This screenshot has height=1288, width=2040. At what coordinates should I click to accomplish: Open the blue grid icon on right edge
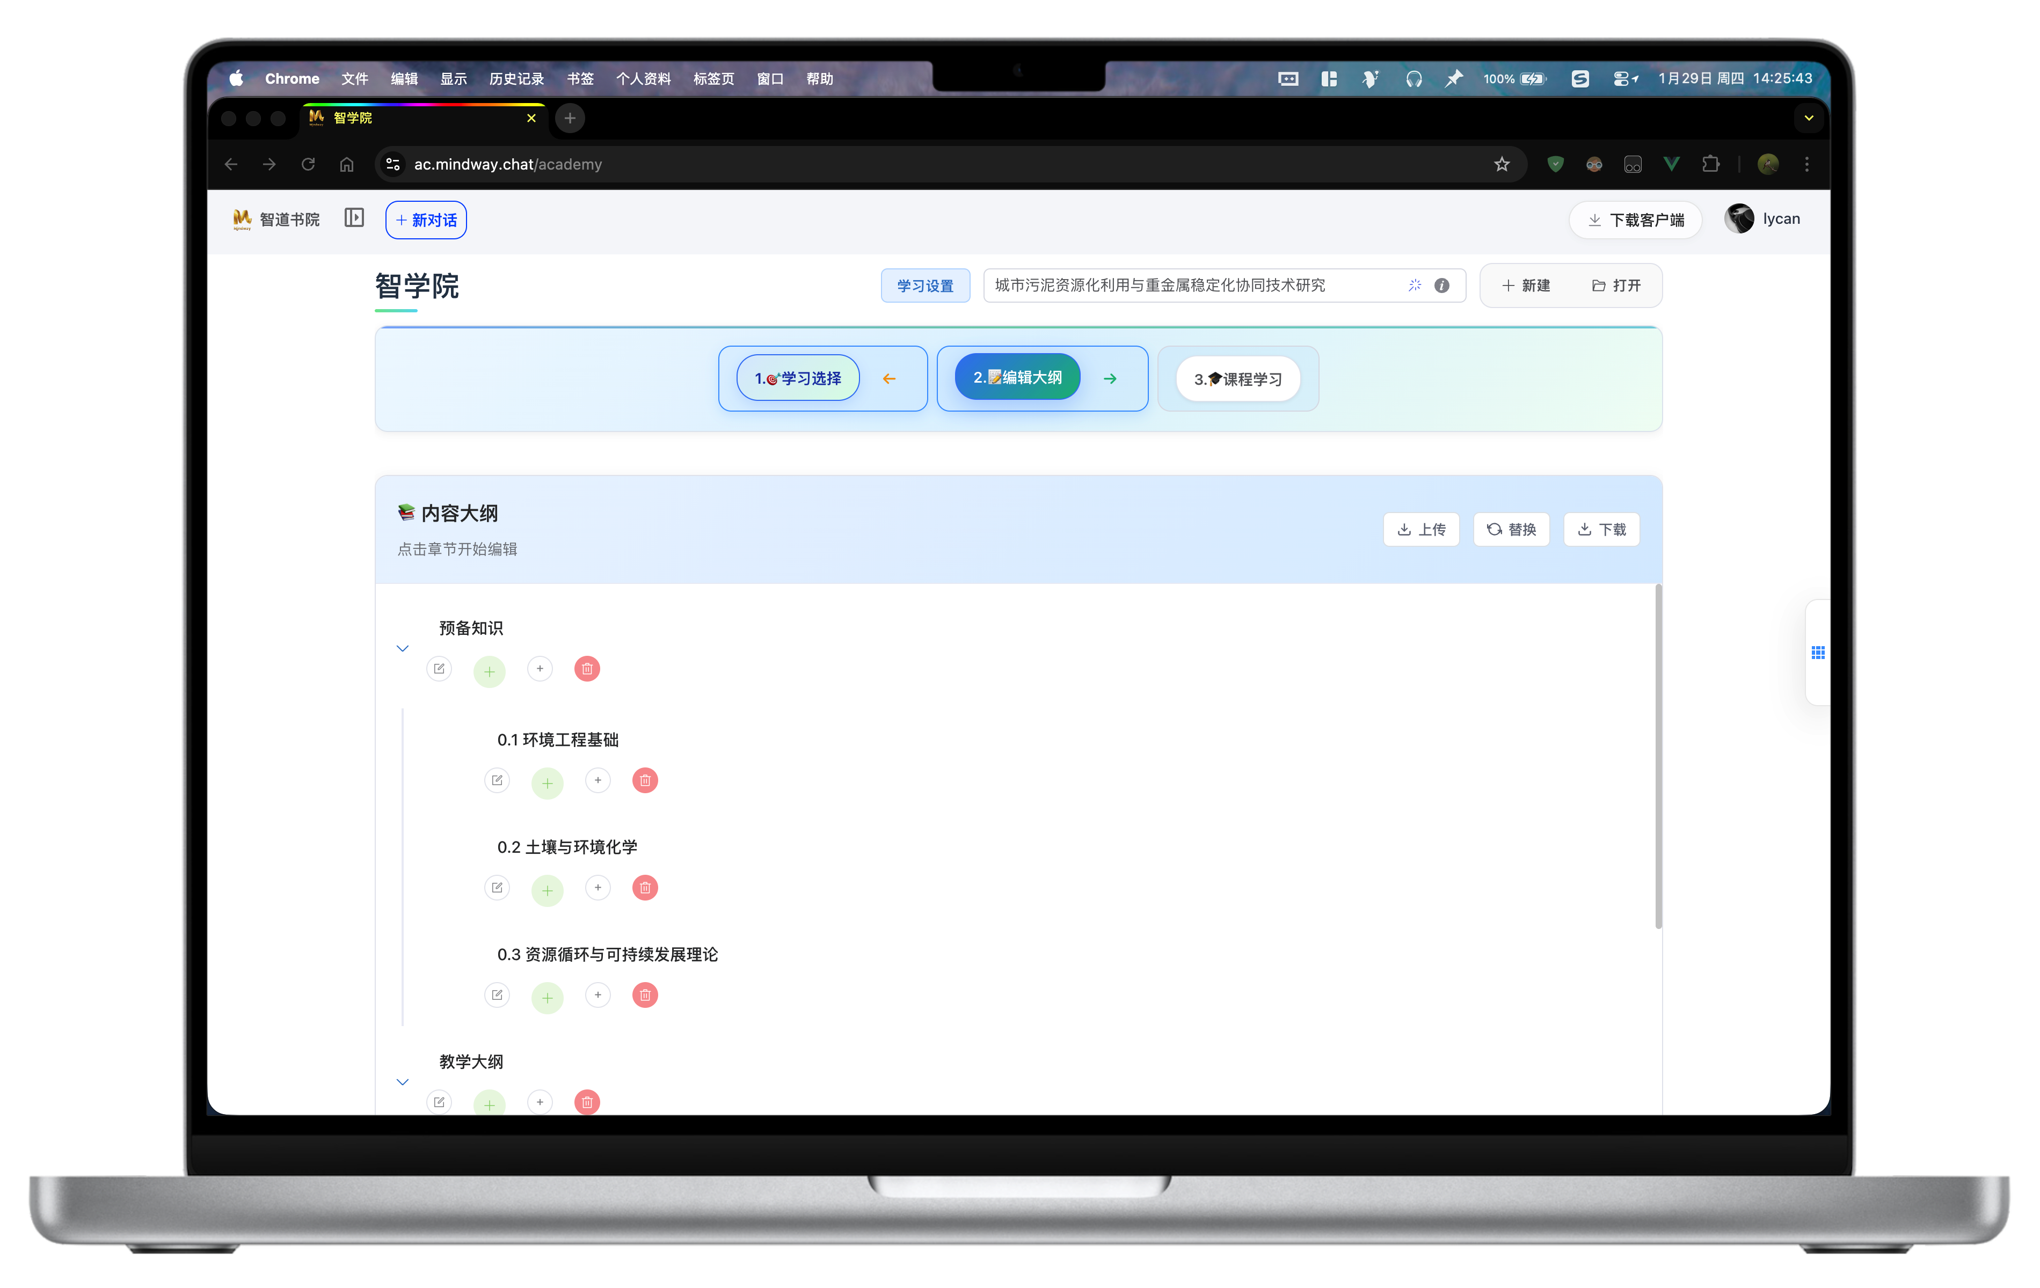[1818, 653]
